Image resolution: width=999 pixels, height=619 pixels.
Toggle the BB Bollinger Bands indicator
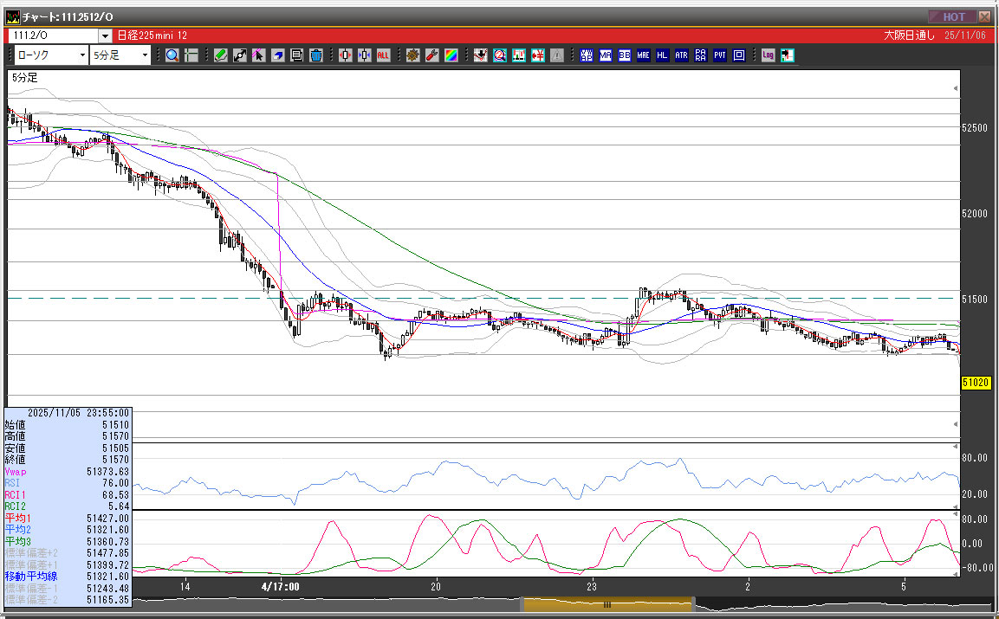tap(625, 55)
